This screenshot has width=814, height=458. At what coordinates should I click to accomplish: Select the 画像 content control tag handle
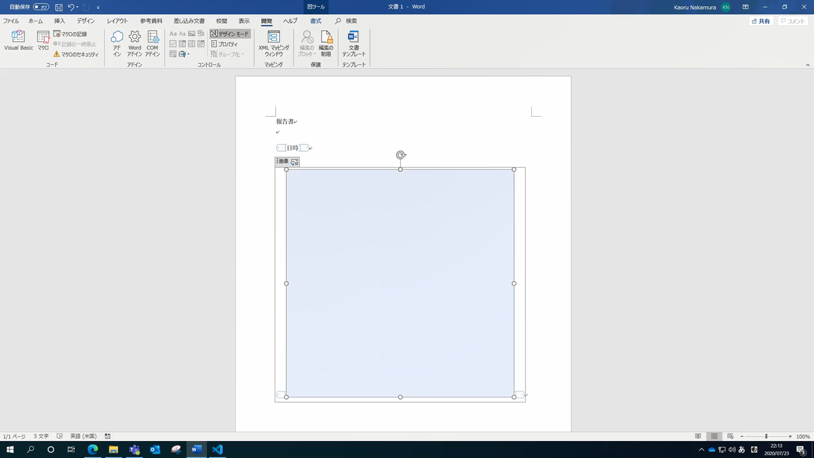283,162
